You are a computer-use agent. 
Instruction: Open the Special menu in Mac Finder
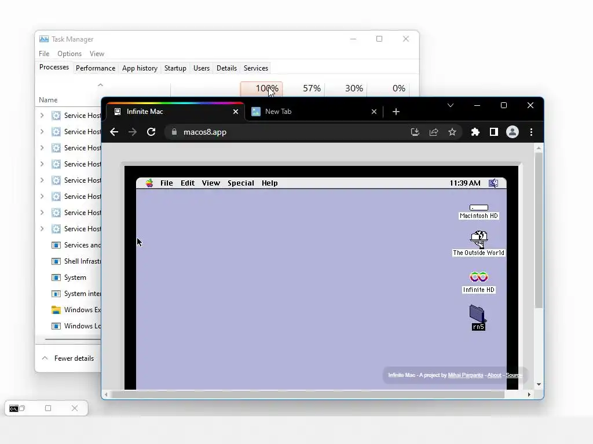coord(240,183)
